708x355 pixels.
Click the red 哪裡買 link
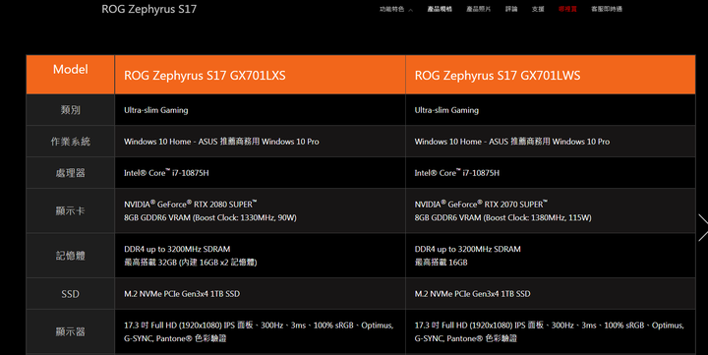point(567,9)
